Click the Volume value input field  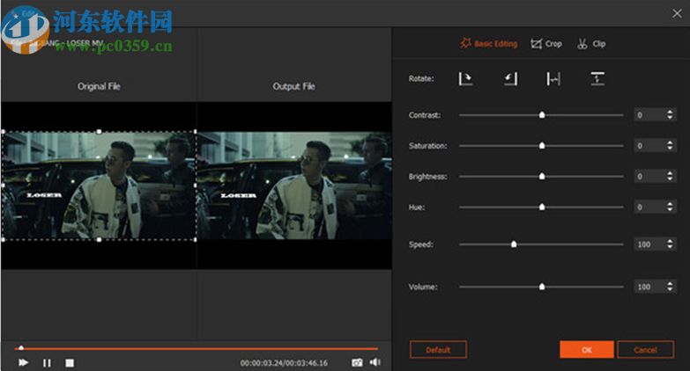pos(648,287)
